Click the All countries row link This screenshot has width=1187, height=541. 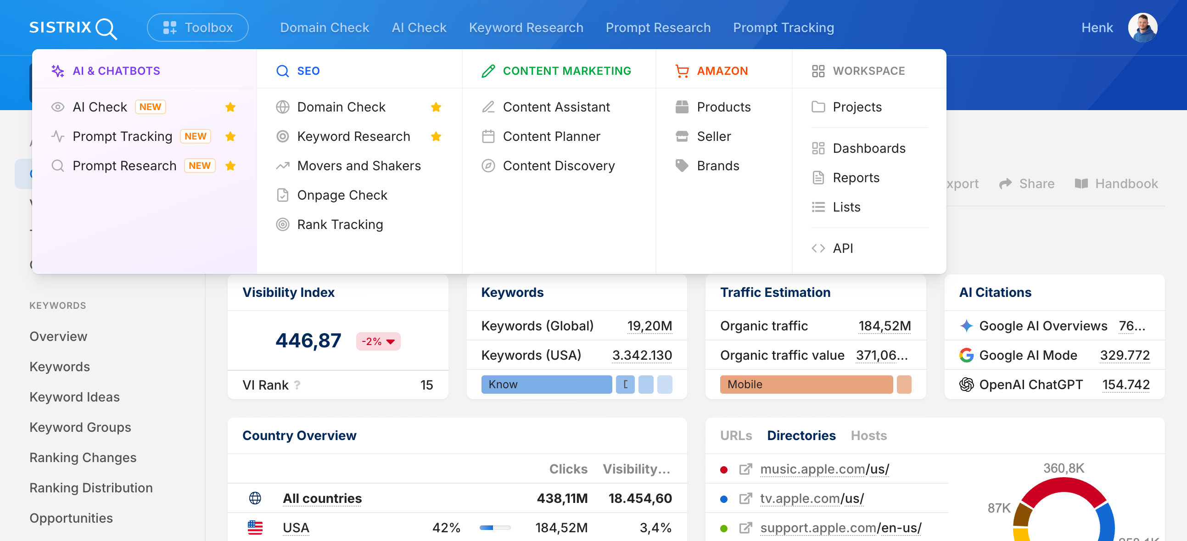click(x=322, y=499)
